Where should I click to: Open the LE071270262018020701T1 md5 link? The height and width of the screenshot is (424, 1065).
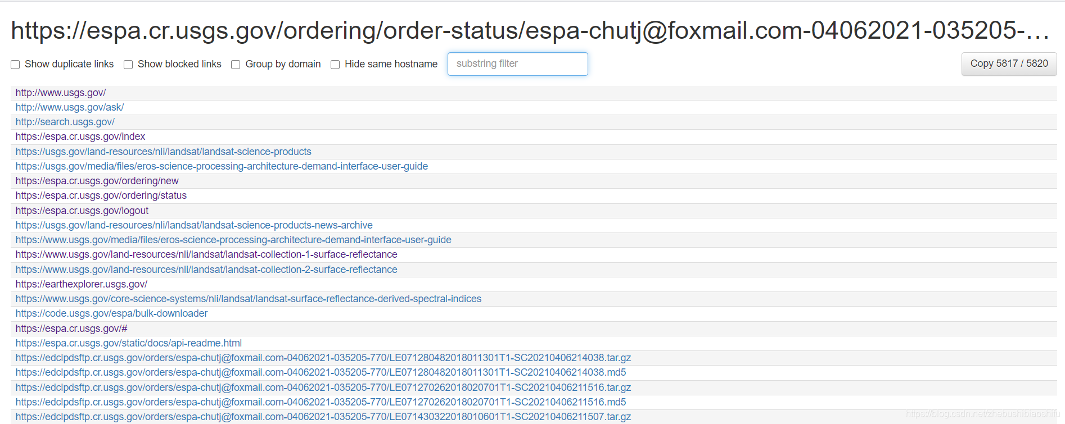click(321, 402)
